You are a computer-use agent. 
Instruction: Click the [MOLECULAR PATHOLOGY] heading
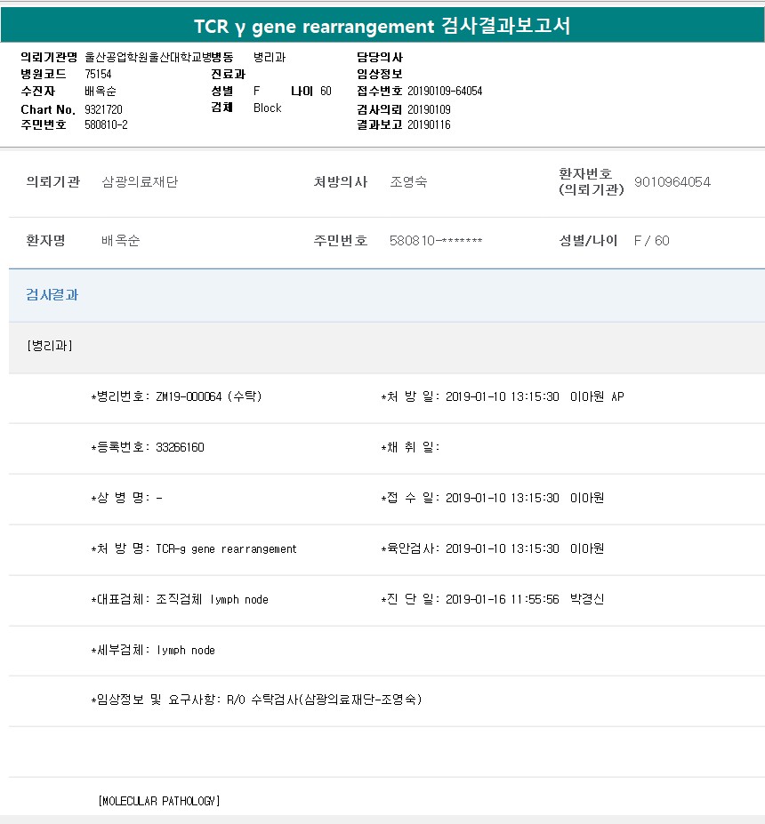click(159, 801)
